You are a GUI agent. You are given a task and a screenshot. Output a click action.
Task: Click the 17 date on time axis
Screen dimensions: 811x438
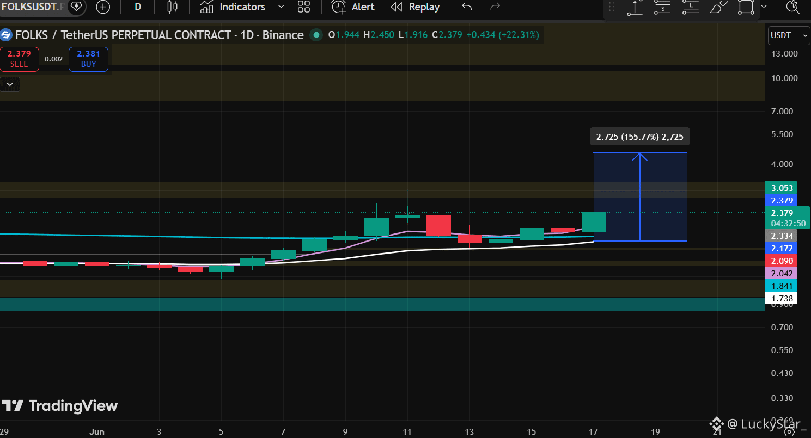tap(594, 431)
